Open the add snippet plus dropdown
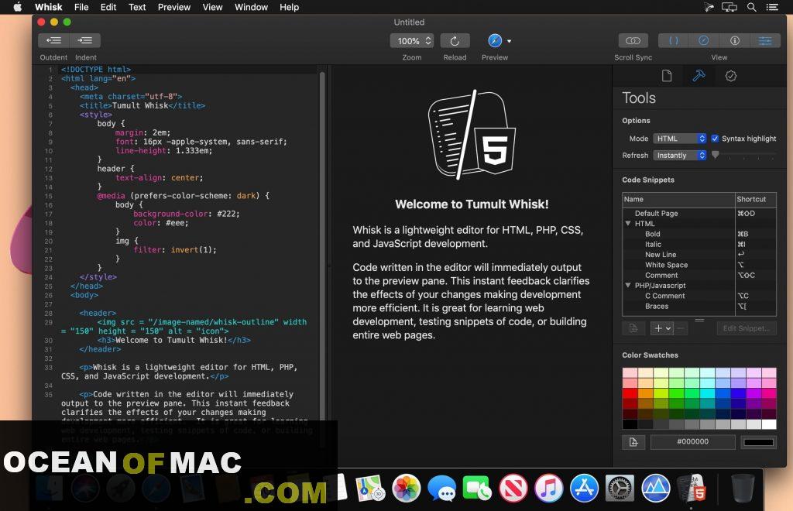Image resolution: width=793 pixels, height=511 pixels. (662, 328)
